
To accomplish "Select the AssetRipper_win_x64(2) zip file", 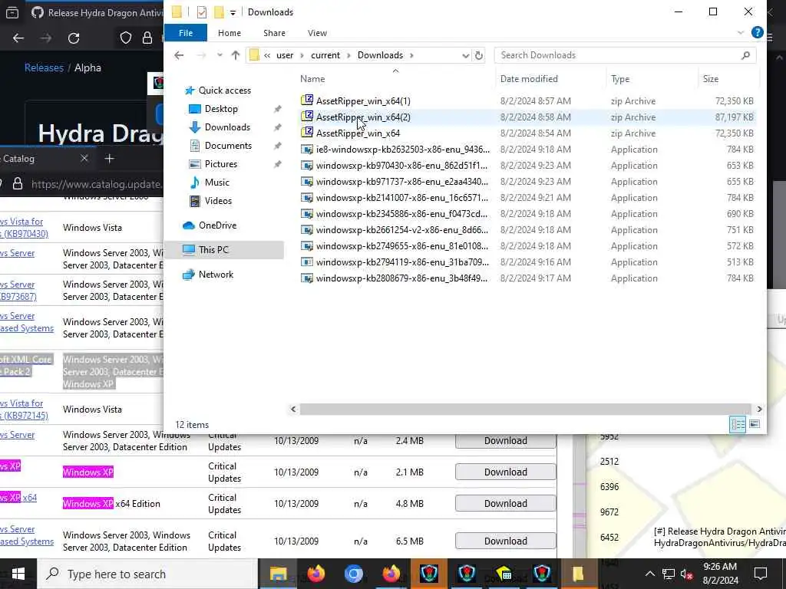I will click(x=363, y=117).
